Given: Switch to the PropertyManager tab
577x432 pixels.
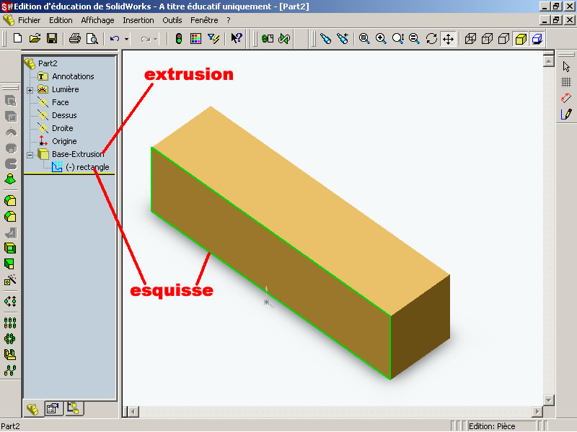Looking at the screenshot, I should (x=53, y=408).
